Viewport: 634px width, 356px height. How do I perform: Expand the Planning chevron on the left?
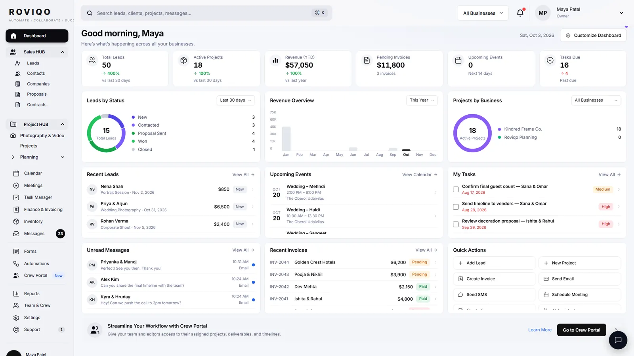coord(13,157)
